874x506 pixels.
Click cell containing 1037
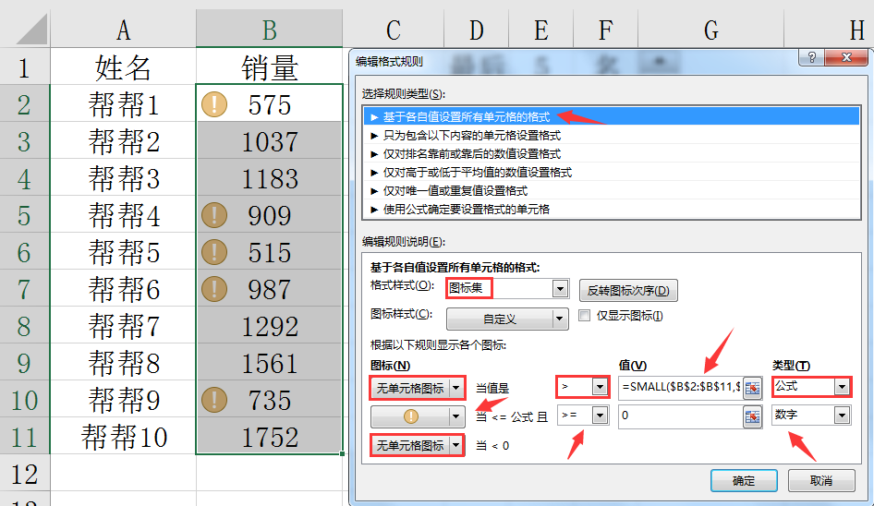tap(269, 141)
